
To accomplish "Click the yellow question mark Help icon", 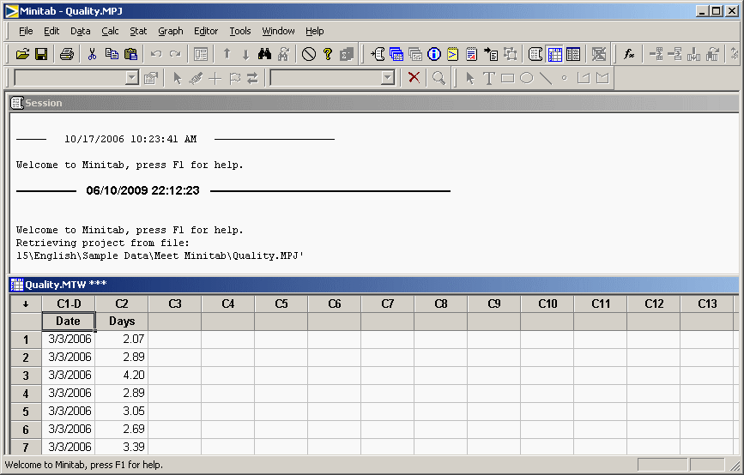I will click(x=328, y=54).
